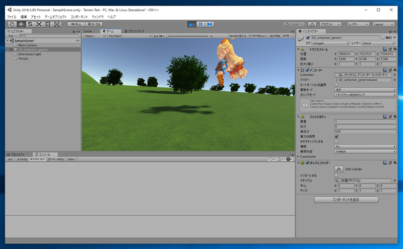Open the Culling Mode dropdown
This screenshot has height=249, width=403.
click(365, 95)
